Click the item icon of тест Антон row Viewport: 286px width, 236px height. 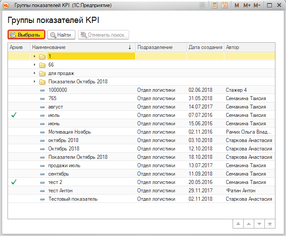coord(42,191)
